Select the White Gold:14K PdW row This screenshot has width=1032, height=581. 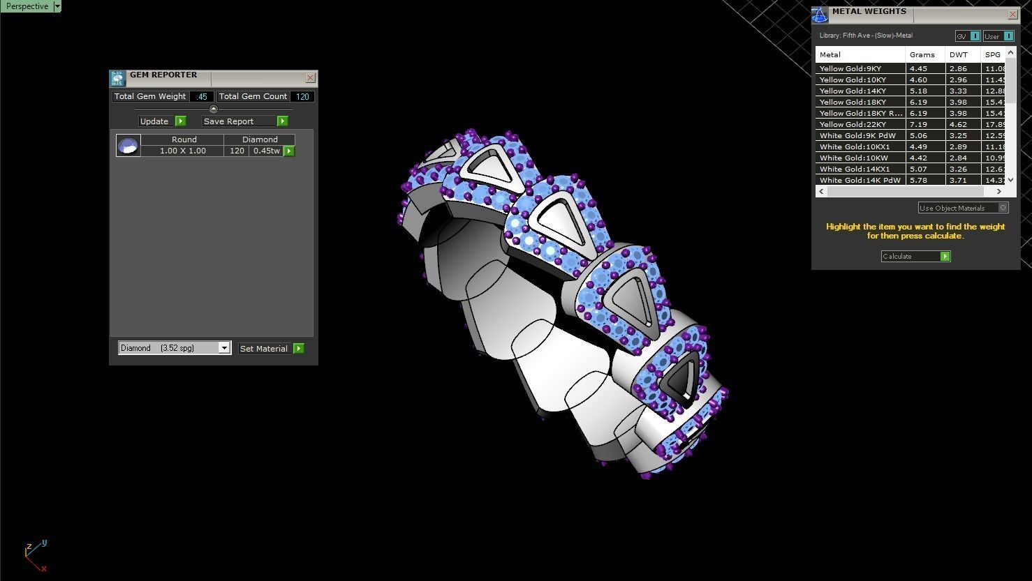[x=911, y=180]
